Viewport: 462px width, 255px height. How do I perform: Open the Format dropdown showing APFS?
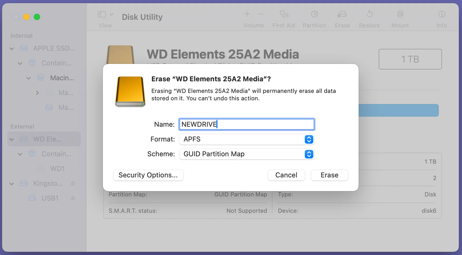pyautogui.click(x=247, y=139)
